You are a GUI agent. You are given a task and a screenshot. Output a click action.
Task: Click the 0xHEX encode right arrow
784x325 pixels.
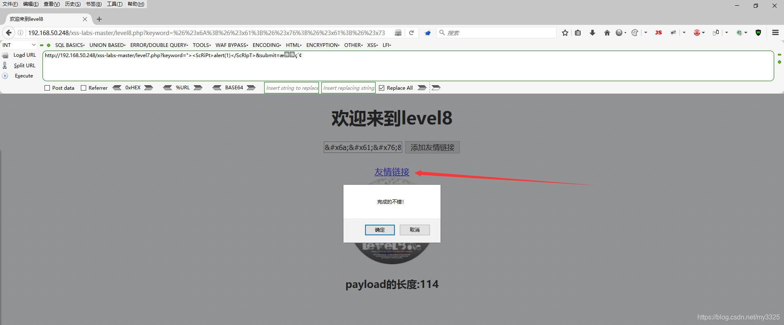149,88
